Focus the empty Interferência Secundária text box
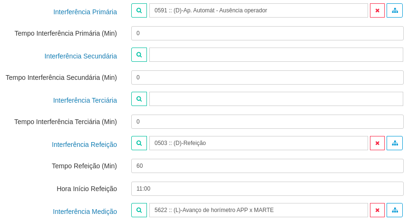This screenshot has width=408, height=222. pyautogui.click(x=276, y=55)
